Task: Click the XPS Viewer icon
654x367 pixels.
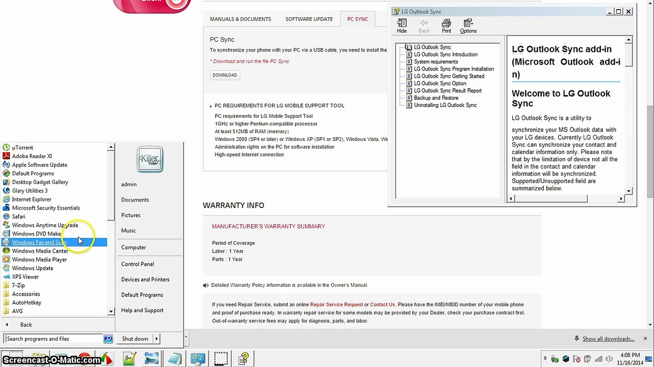Action: [x=6, y=277]
